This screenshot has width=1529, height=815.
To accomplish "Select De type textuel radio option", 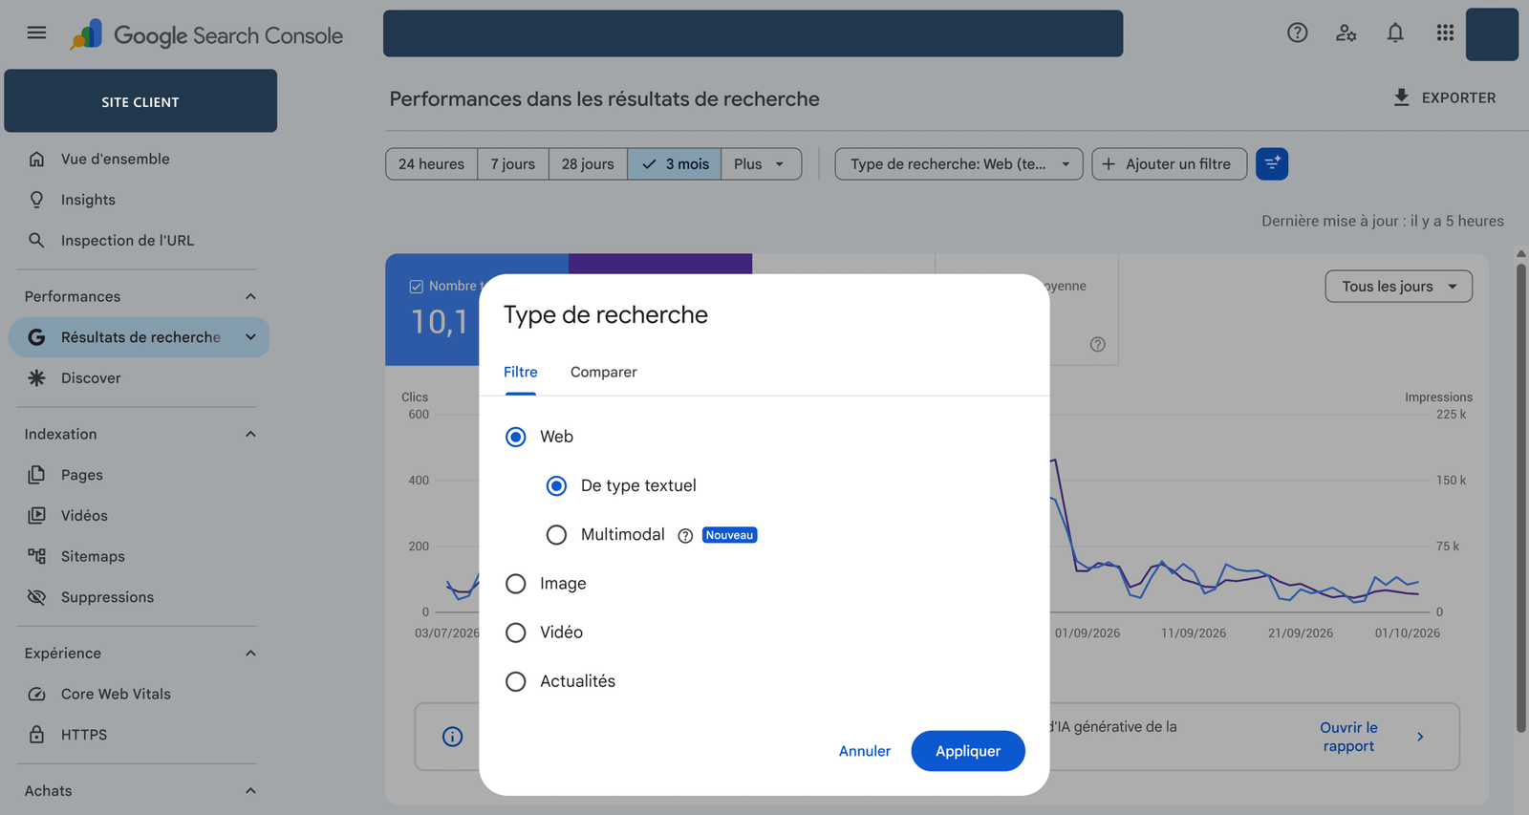I will (x=556, y=485).
